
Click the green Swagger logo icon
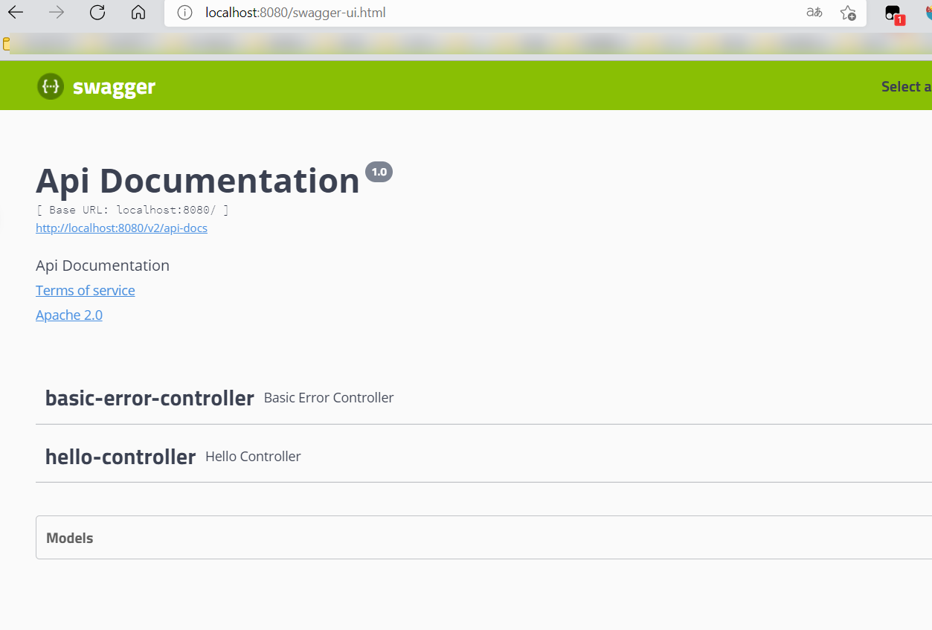(51, 86)
